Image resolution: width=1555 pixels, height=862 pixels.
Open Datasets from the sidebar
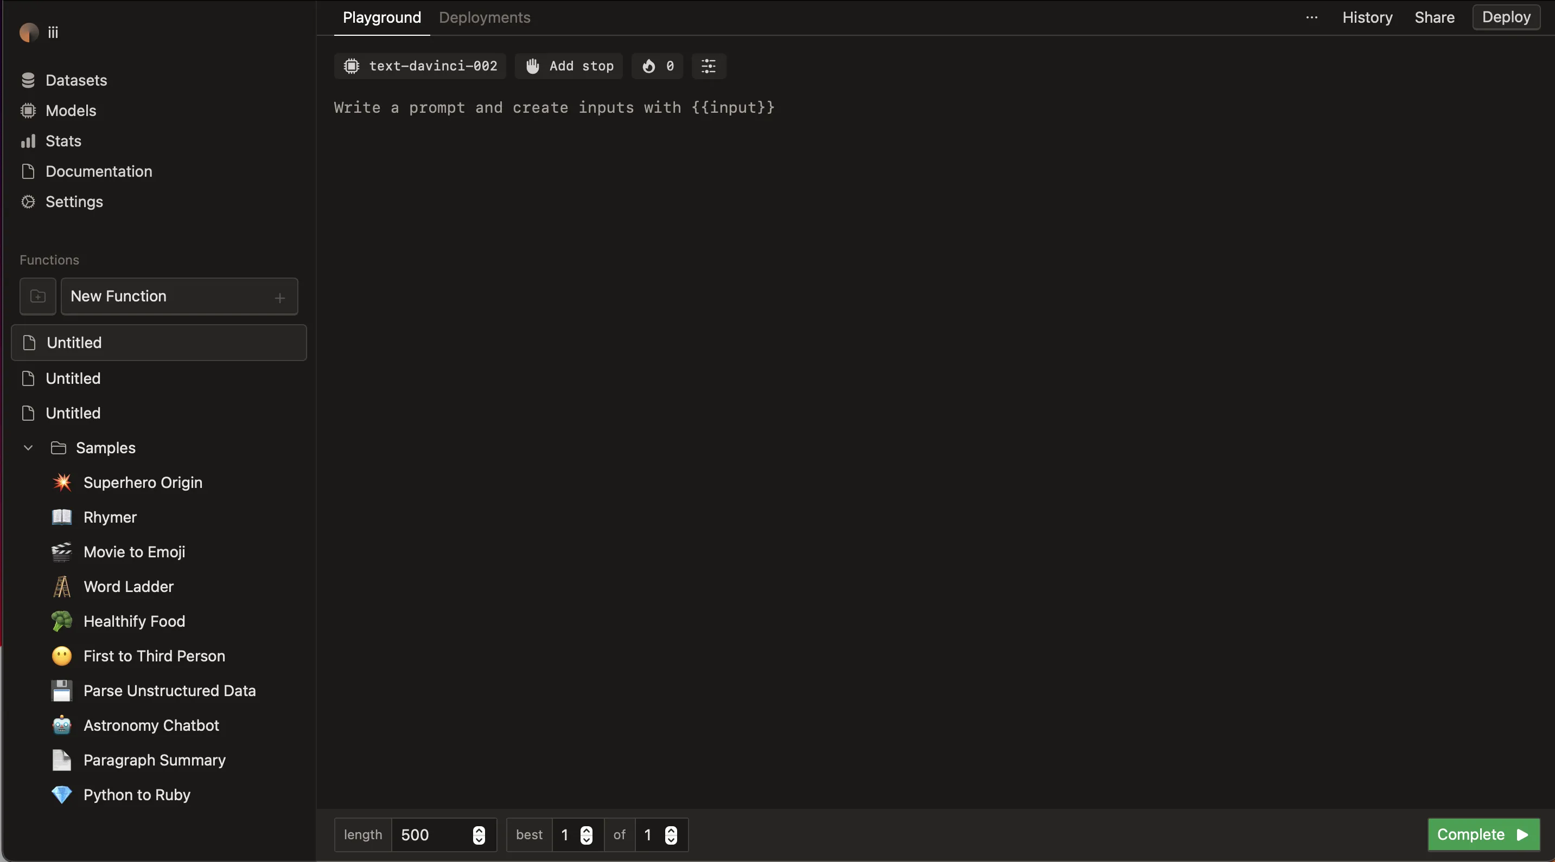[76, 80]
